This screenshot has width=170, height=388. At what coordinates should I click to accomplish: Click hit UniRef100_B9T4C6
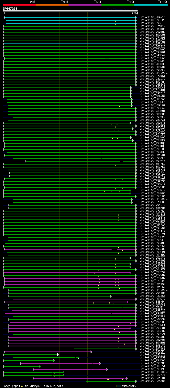(152, 349)
